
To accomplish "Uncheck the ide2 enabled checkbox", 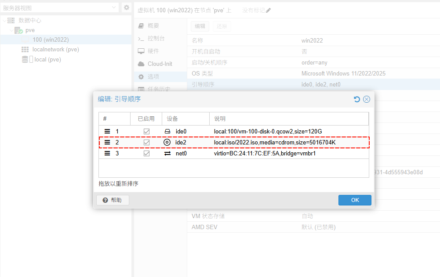I will point(146,143).
